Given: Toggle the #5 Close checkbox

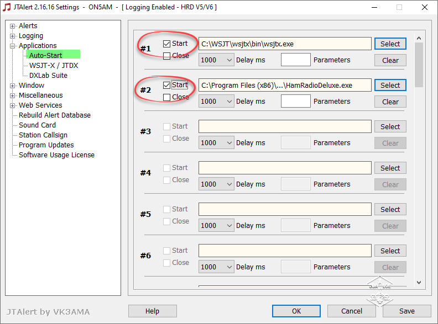Looking at the screenshot, I should (167, 221).
